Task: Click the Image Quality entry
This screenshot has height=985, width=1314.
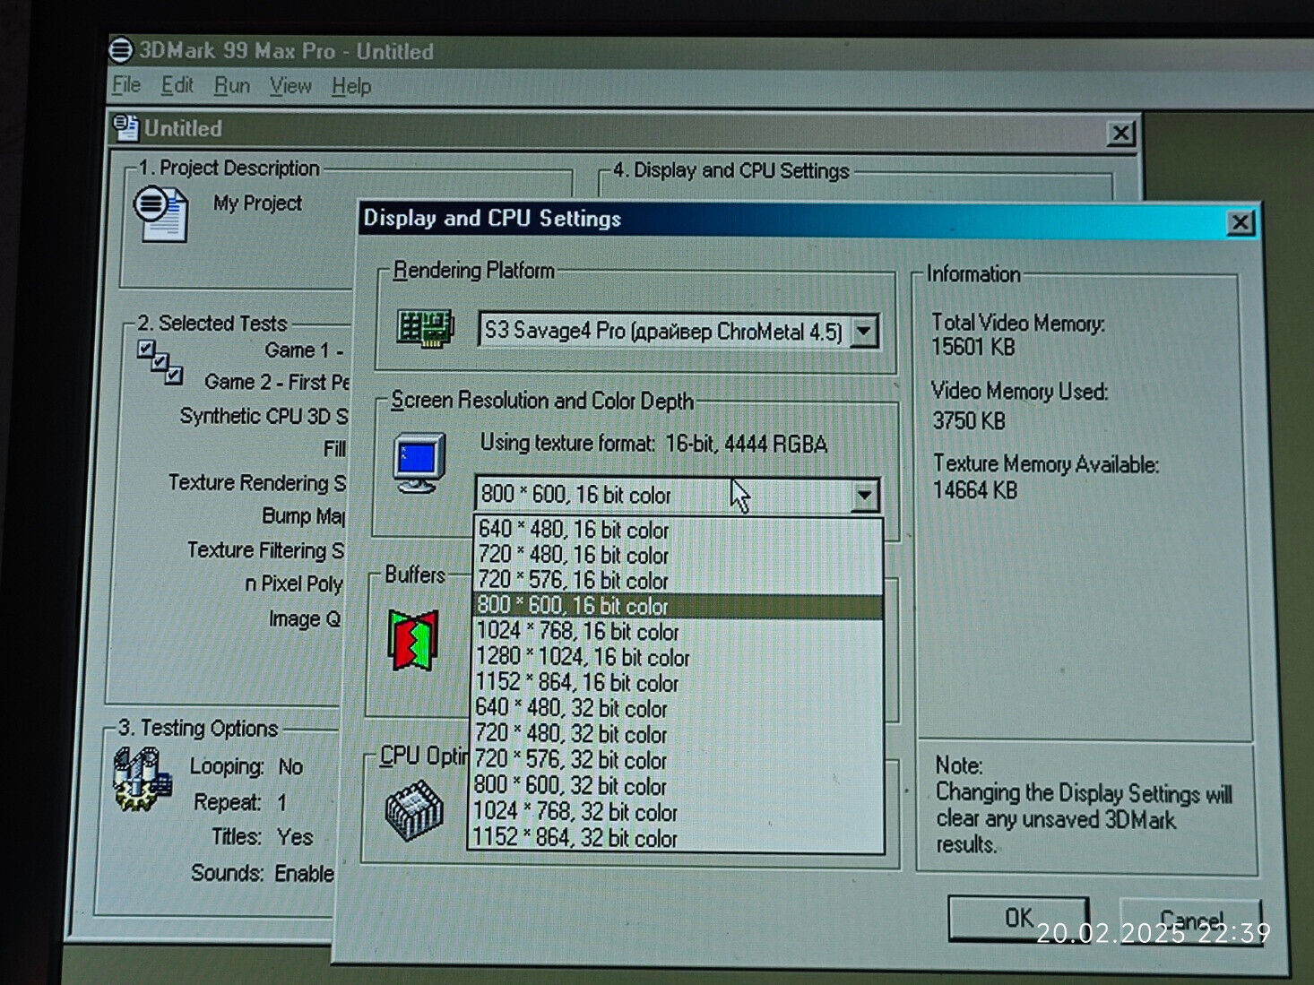Action: click(x=305, y=619)
